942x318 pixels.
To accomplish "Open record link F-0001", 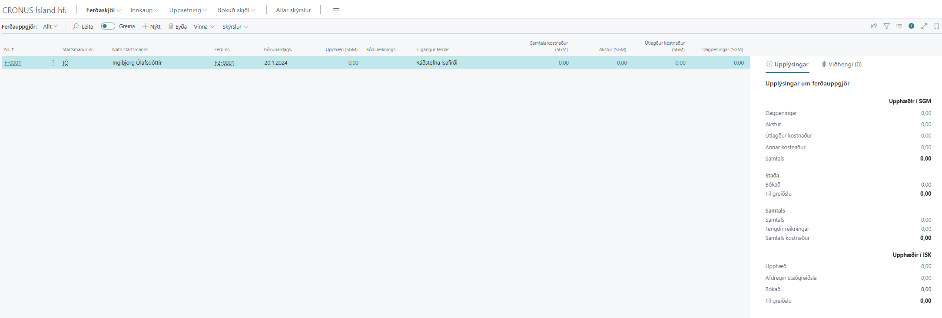I will point(13,63).
